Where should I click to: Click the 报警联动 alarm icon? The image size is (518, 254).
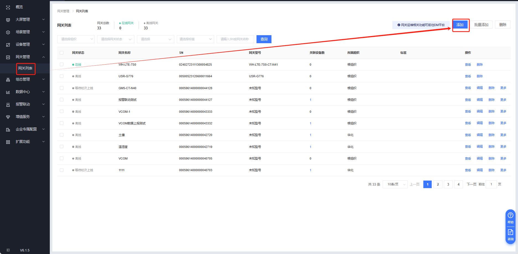pos(8,105)
